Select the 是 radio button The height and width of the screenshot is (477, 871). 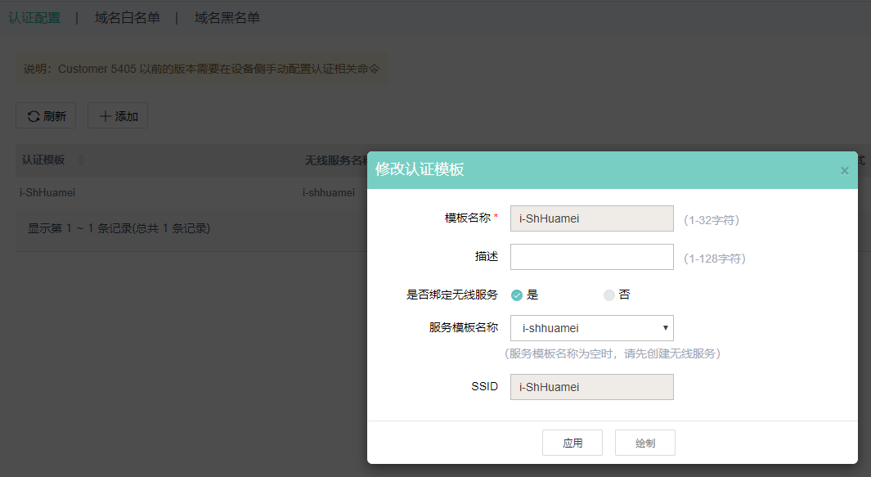tap(517, 295)
